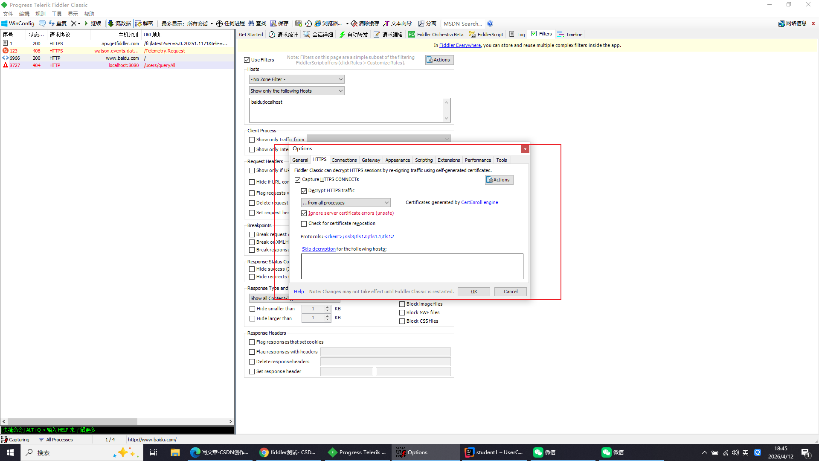Click the 查找 find binoculars icon
The image size is (819, 461).
point(251,23)
